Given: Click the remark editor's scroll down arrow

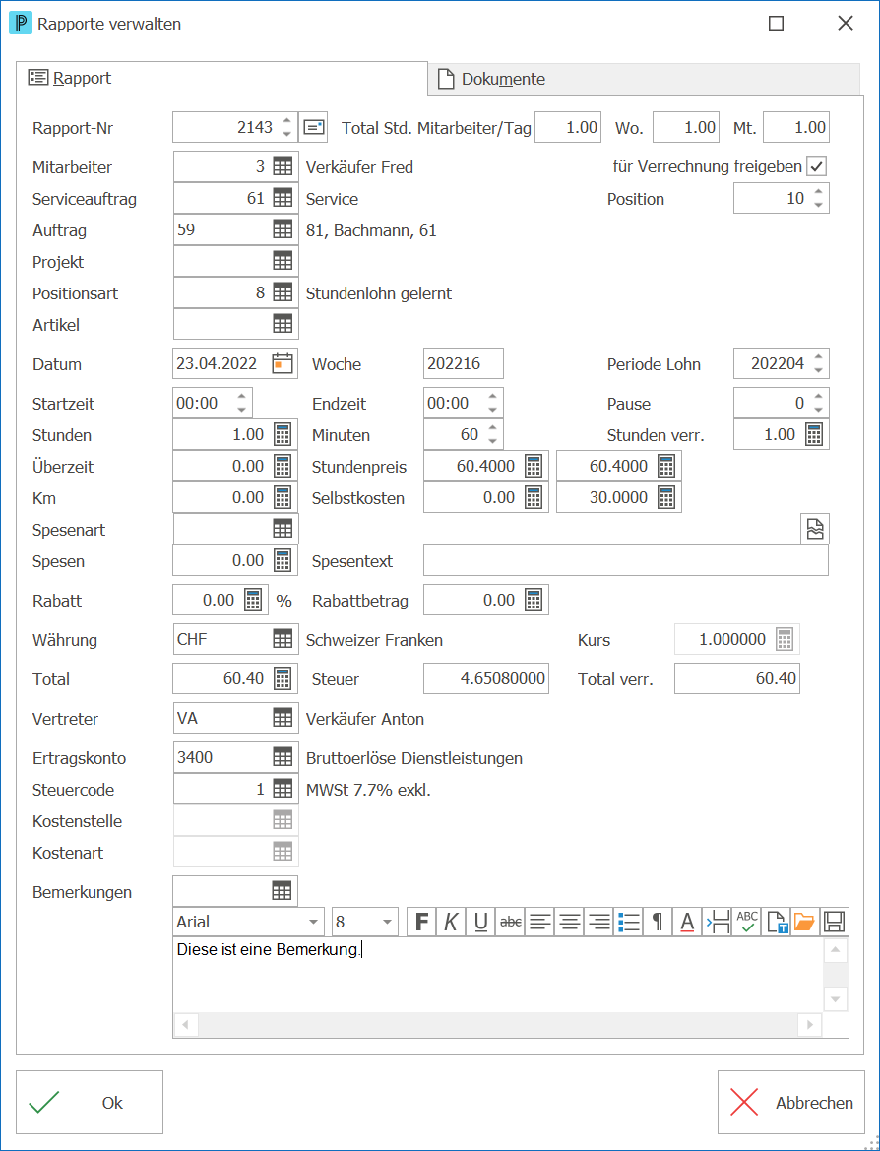Looking at the screenshot, I should [836, 999].
